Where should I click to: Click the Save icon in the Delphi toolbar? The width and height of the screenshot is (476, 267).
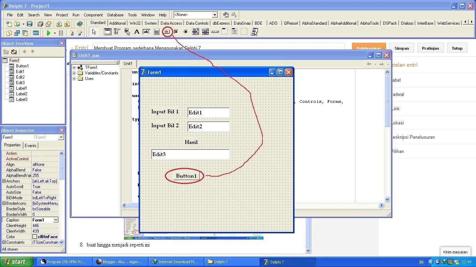(30, 24)
